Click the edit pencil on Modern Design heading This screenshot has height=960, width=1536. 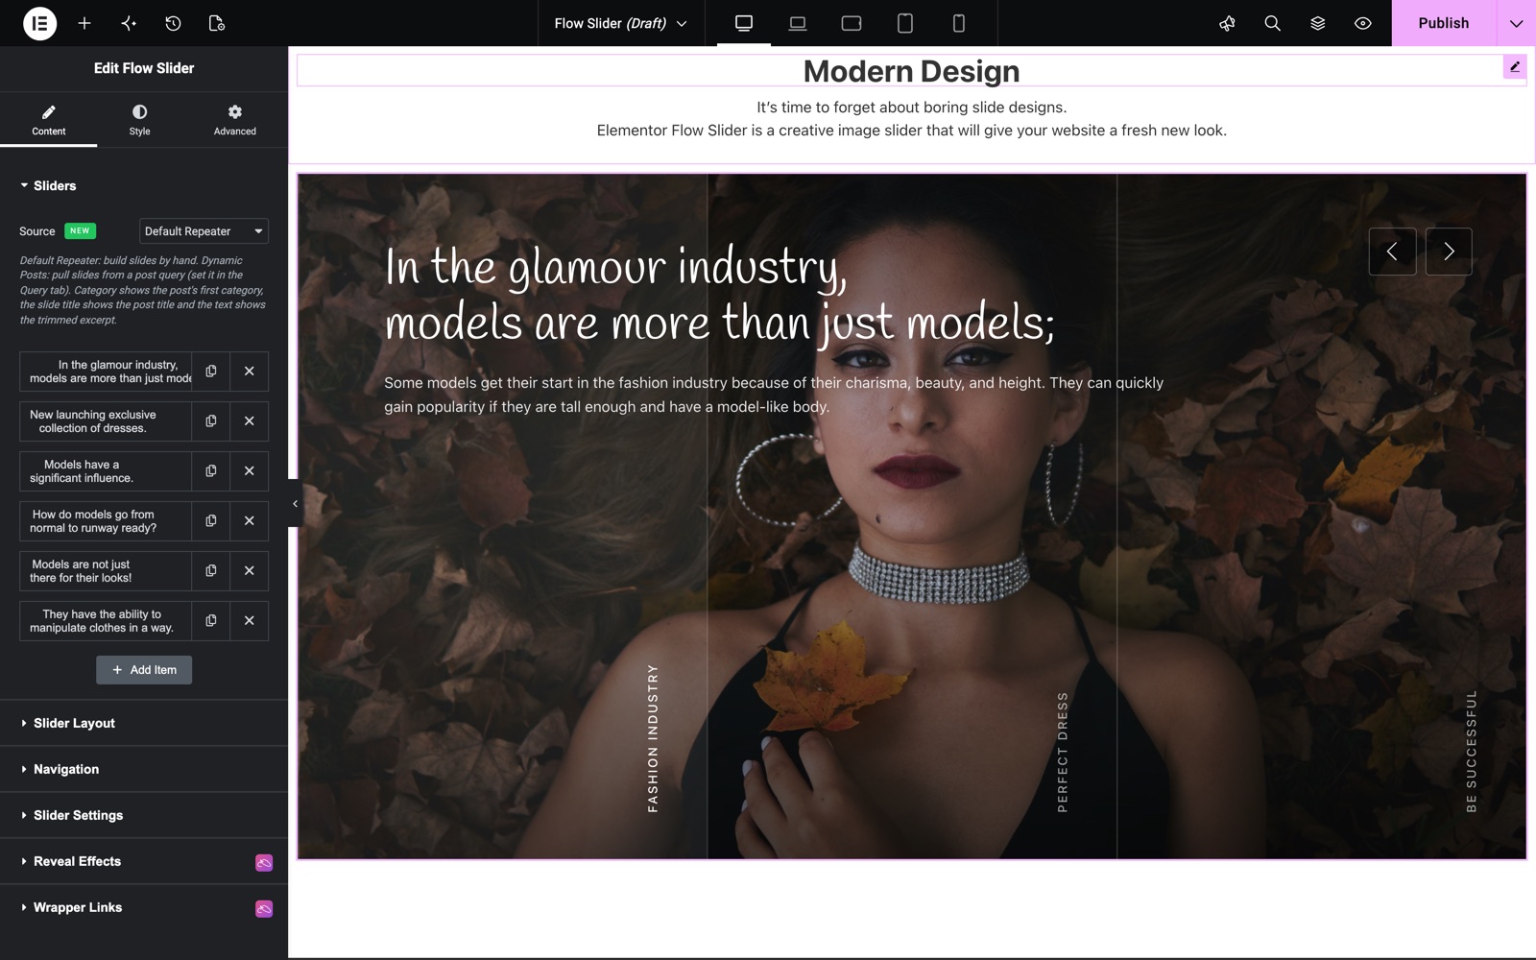[x=1515, y=67]
